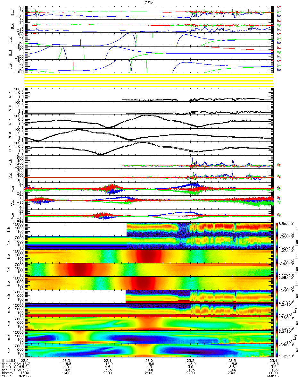
Task: Select the 0000 time tick label
Action: pyautogui.click(x=273, y=372)
